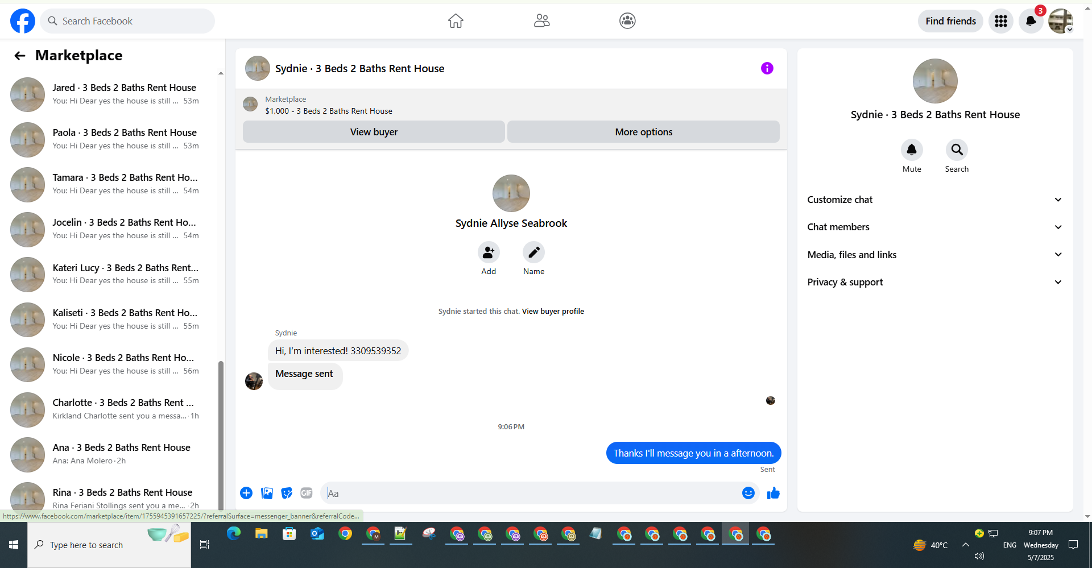Open Kaliseti conversation in chat list

click(109, 319)
